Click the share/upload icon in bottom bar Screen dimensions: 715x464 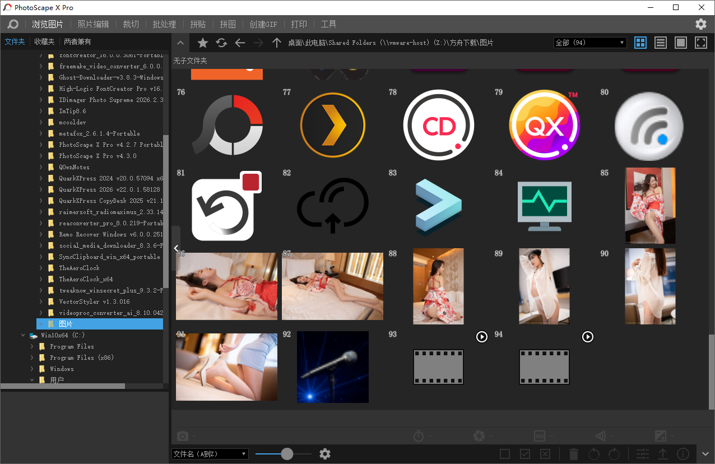pos(663,454)
